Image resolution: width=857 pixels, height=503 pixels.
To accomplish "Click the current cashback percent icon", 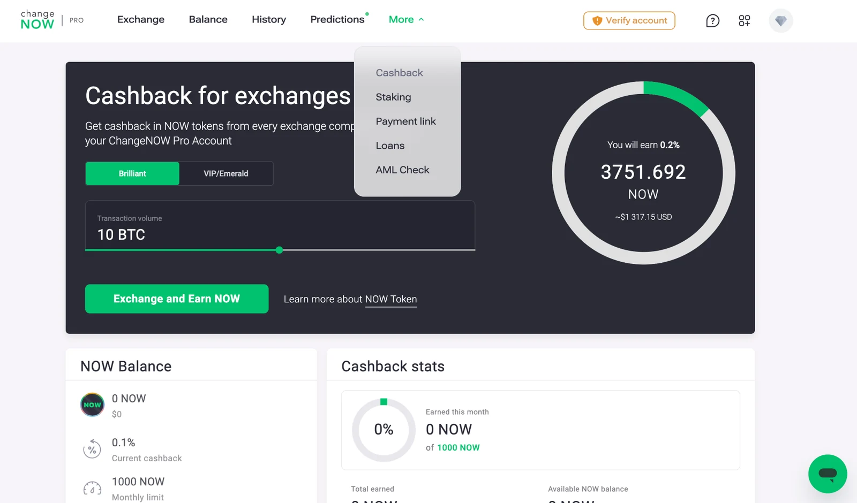I will point(92,449).
